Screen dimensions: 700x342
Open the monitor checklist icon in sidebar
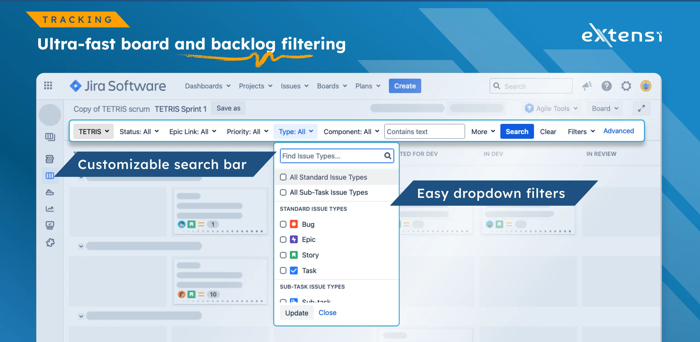pos(50,225)
